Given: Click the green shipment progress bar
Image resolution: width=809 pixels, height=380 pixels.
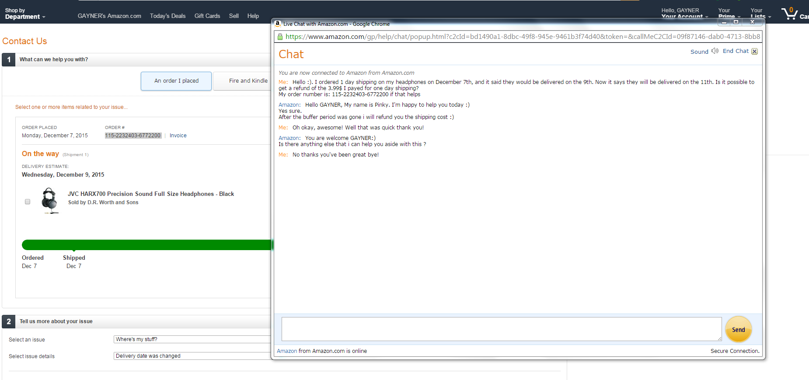Looking at the screenshot, I should [146, 245].
